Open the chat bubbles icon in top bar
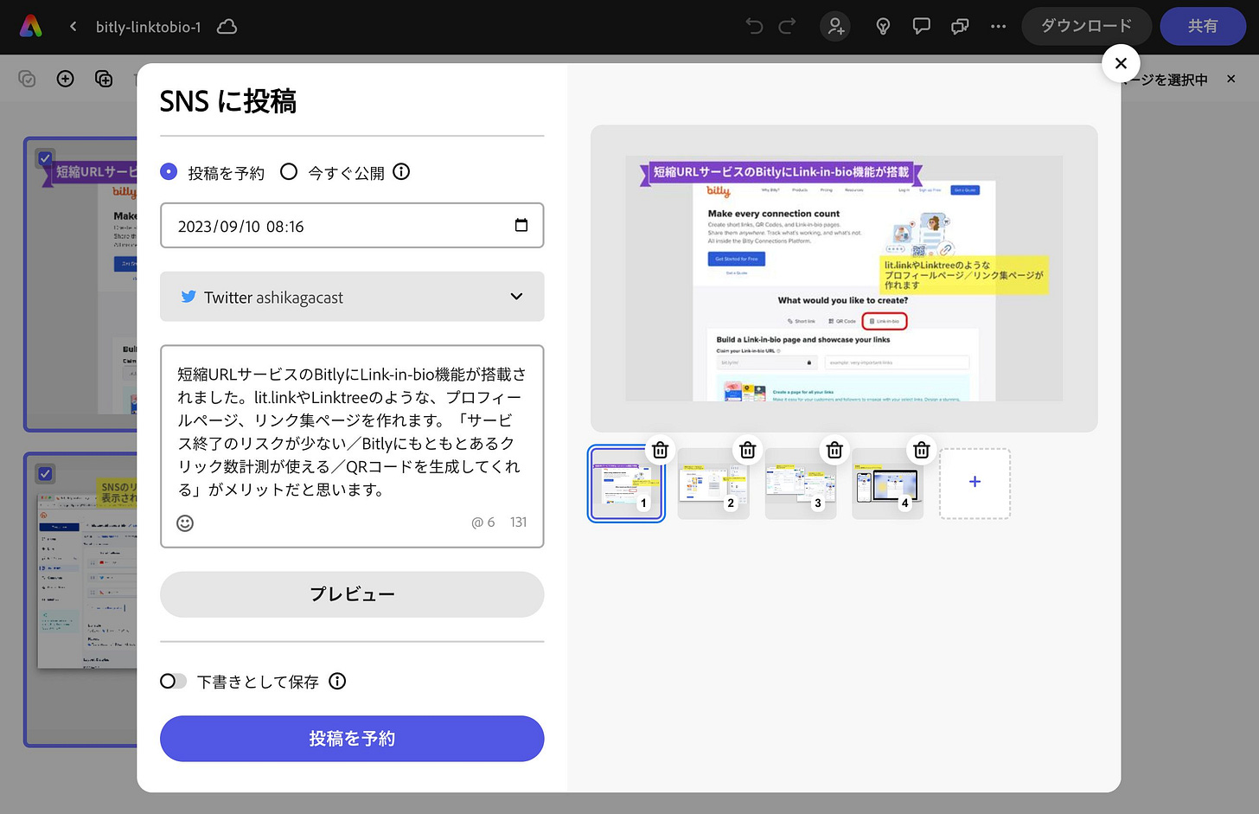 [x=960, y=27]
